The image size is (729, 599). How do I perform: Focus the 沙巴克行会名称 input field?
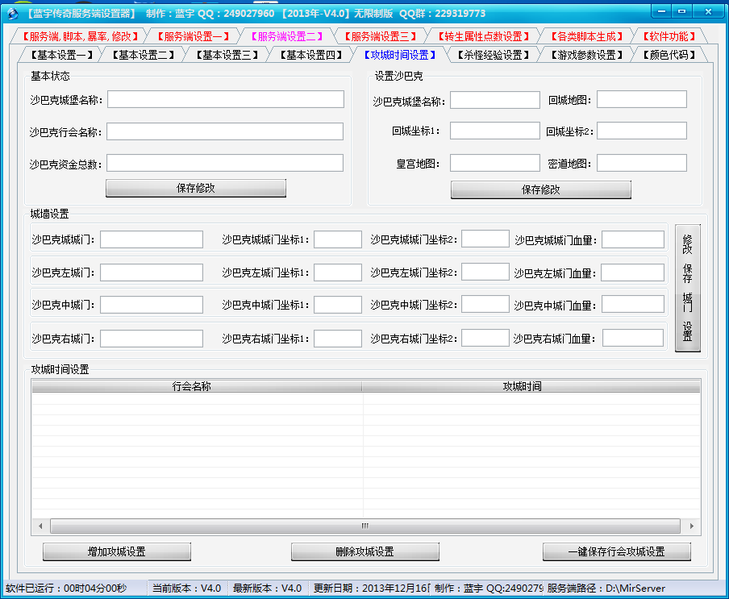pos(225,131)
